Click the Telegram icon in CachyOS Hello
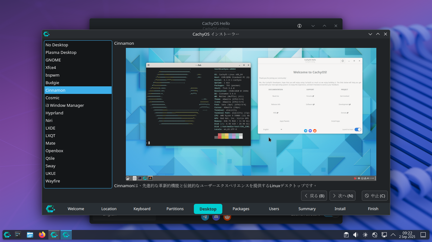 click(x=205, y=217)
